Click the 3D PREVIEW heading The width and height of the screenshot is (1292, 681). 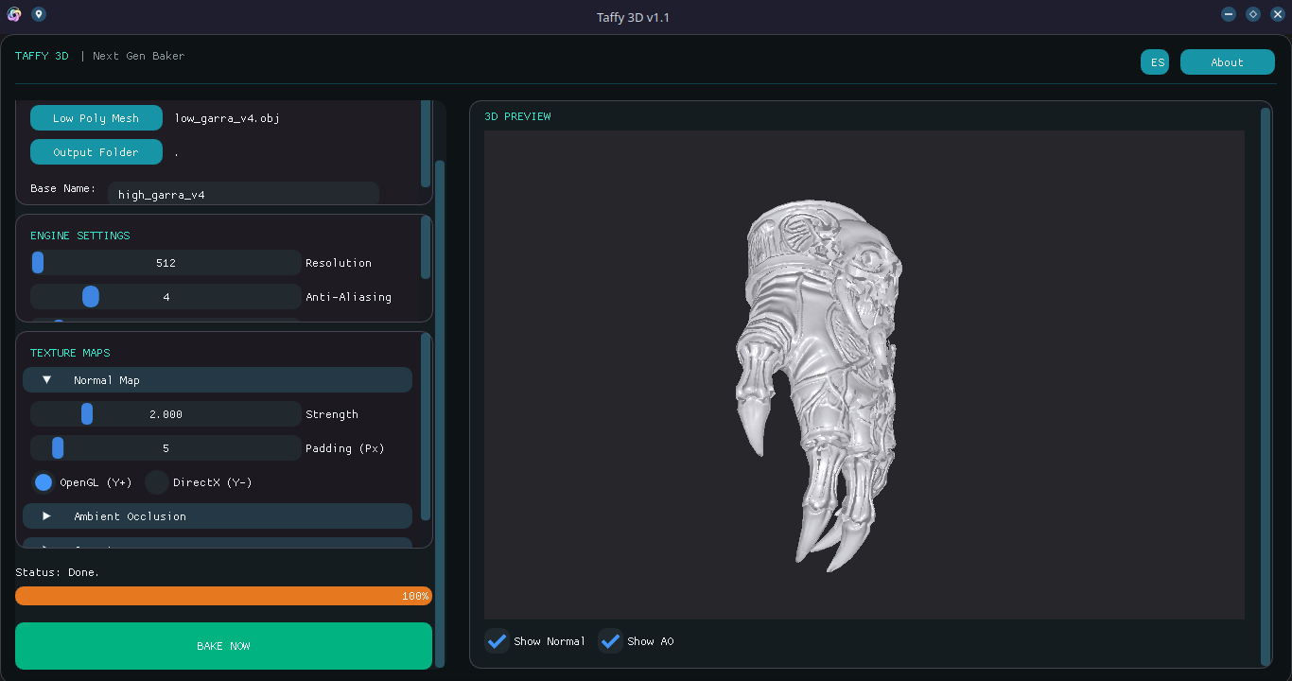point(517,116)
